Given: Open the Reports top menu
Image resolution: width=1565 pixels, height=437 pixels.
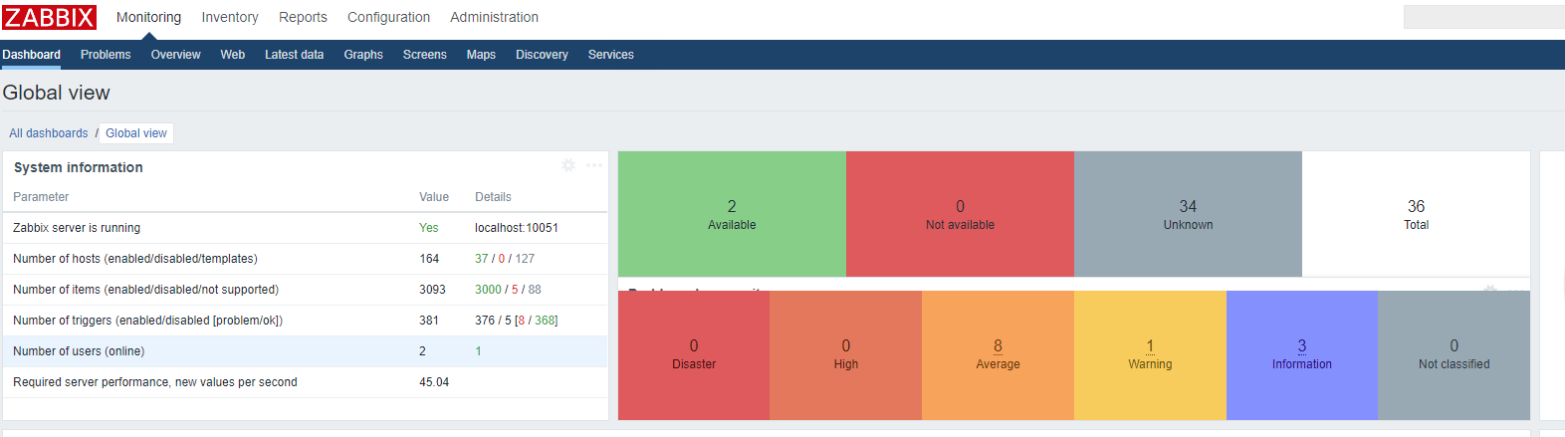Looking at the screenshot, I should click(x=303, y=17).
